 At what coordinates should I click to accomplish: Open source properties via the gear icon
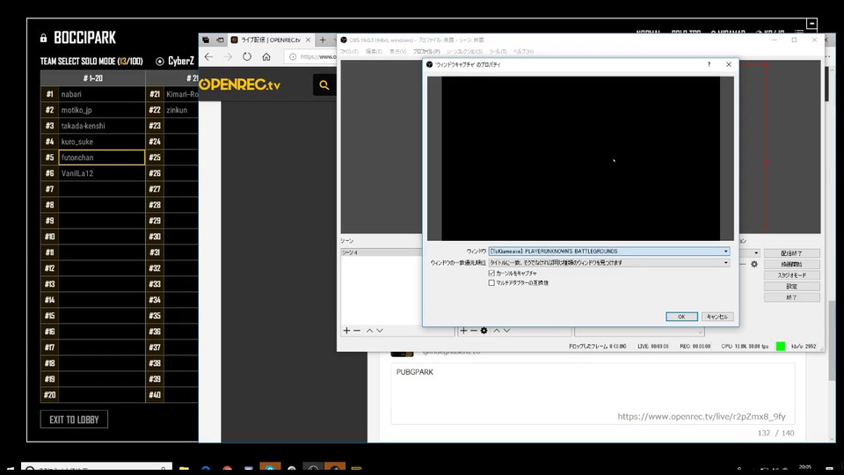484,330
